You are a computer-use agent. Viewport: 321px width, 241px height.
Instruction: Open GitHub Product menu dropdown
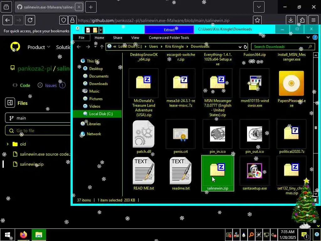pos(39,47)
